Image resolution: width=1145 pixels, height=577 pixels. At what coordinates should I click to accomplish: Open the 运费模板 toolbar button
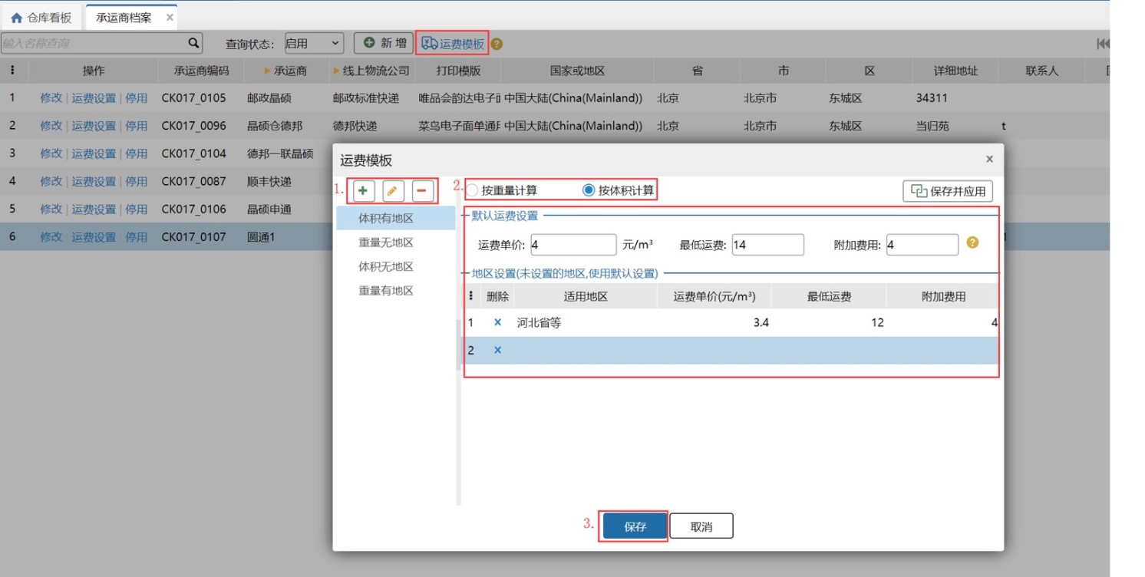pyautogui.click(x=453, y=44)
